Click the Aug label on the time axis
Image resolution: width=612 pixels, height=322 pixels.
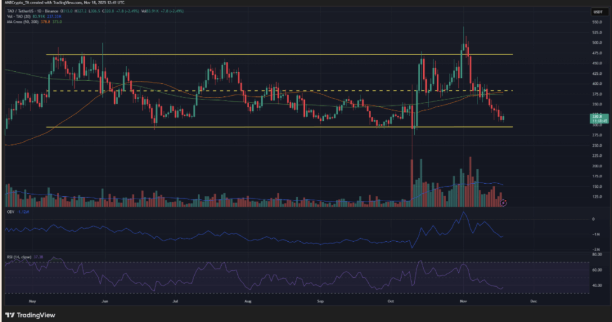tap(247, 302)
